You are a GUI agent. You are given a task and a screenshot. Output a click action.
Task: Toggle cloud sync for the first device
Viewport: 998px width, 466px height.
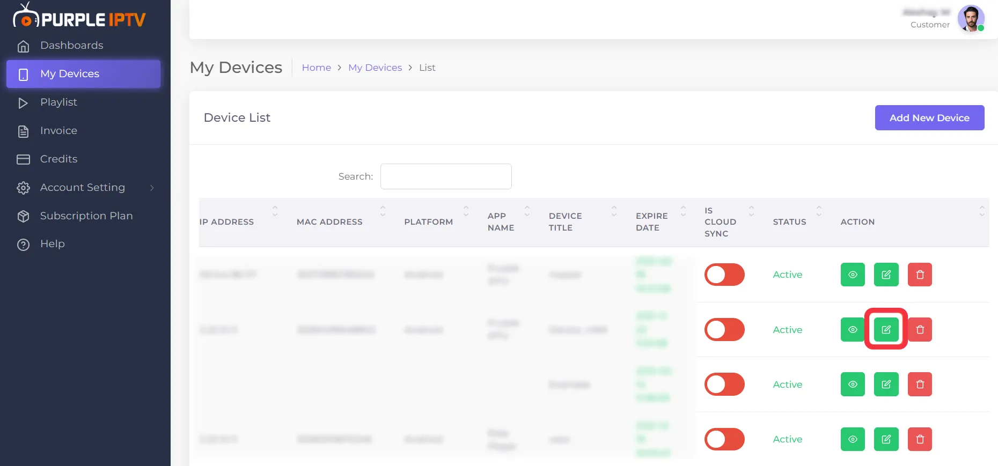click(724, 275)
